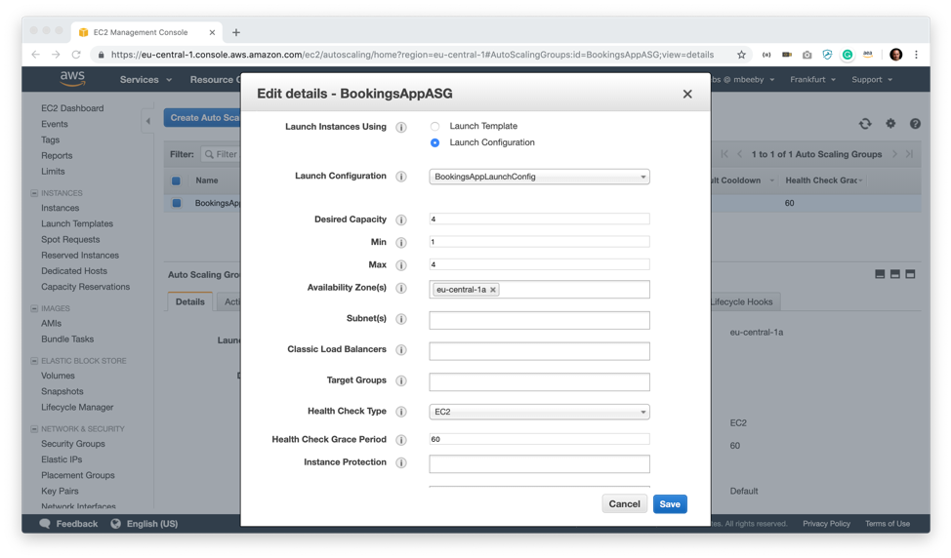Click the Desired Capacity input field
Screen dimensions: 951x558
[539, 219]
